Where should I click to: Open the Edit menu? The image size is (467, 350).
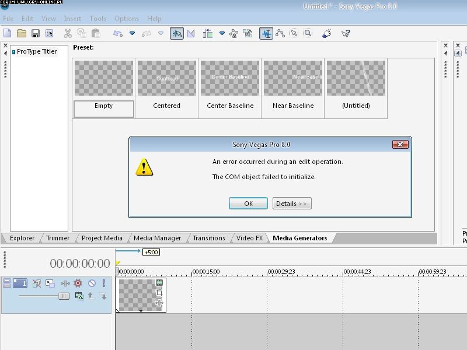click(x=27, y=19)
